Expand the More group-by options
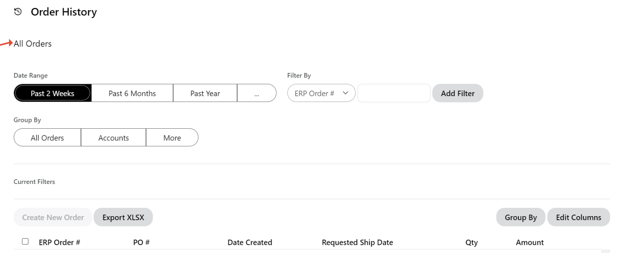This screenshot has height=253, width=634. 172,138
